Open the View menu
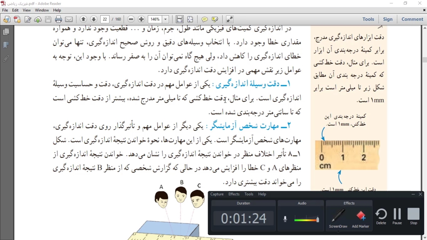The image size is (427, 240). (27, 10)
